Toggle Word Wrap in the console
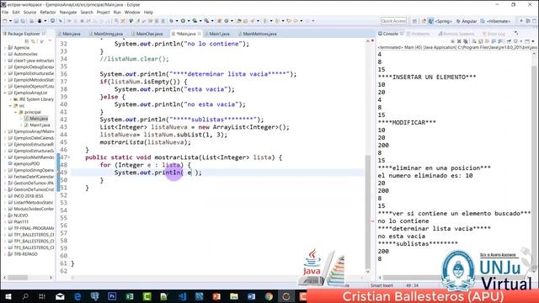 tap(487, 41)
